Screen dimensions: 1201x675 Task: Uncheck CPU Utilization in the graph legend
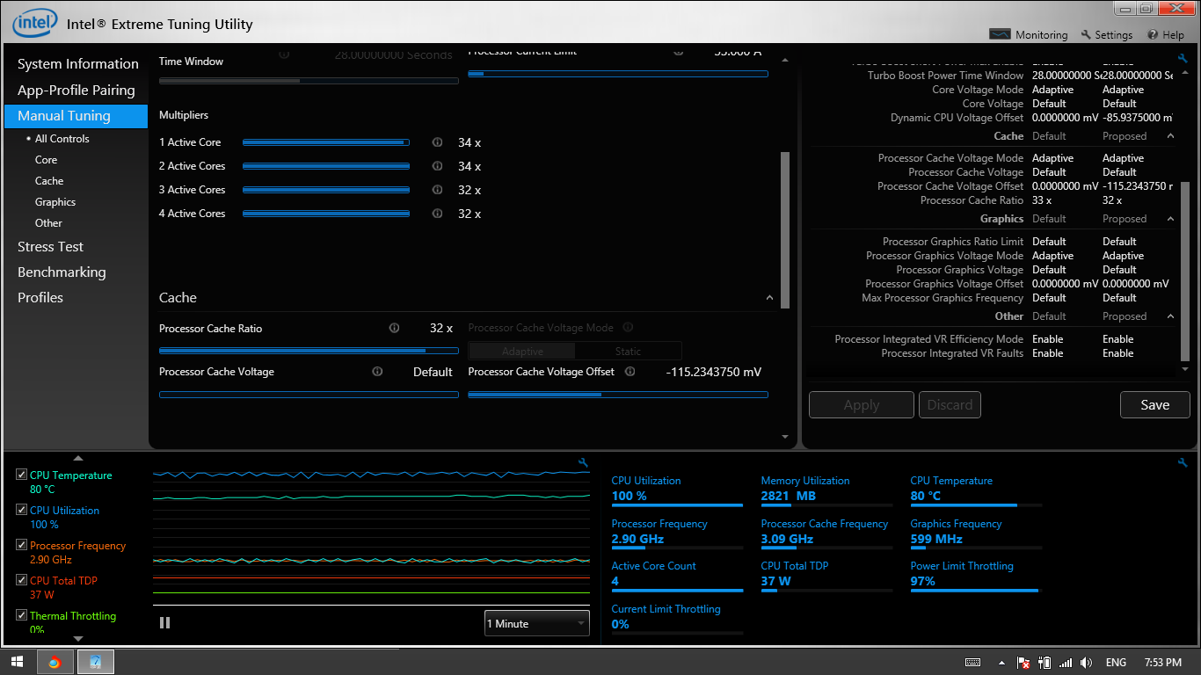click(x=21, y=510)
